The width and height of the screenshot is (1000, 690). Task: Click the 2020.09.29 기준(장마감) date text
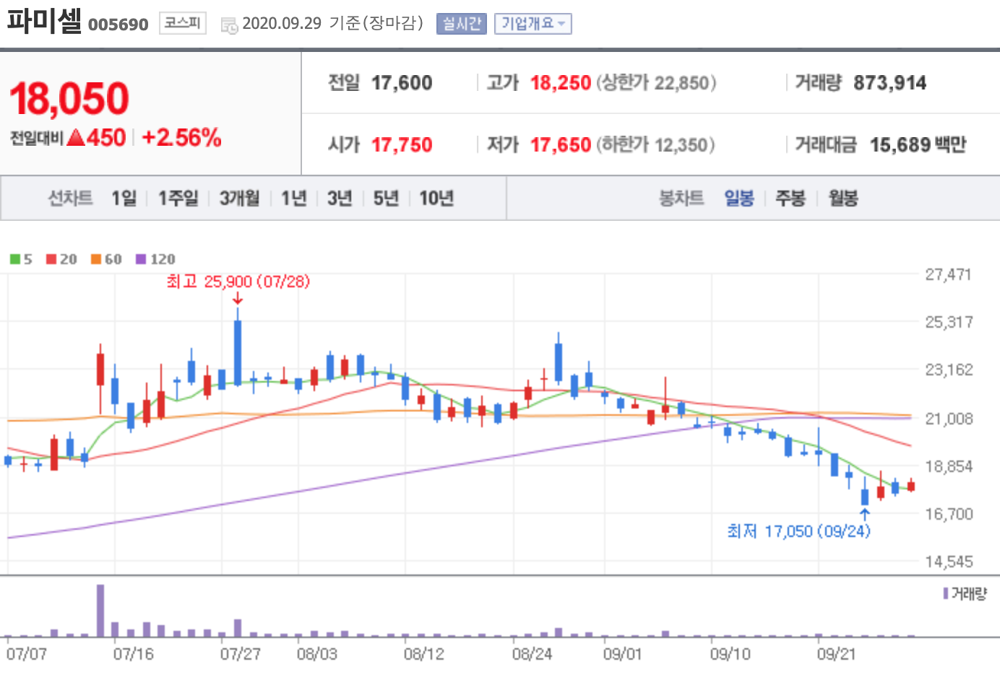332,23
